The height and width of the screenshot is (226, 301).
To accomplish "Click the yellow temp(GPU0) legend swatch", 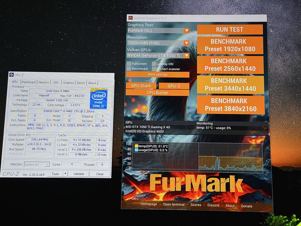I will tap(136, 146).
